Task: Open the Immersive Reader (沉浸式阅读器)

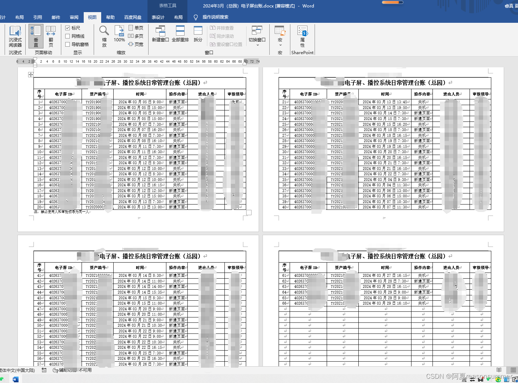Action: click(x=15, y=36)
